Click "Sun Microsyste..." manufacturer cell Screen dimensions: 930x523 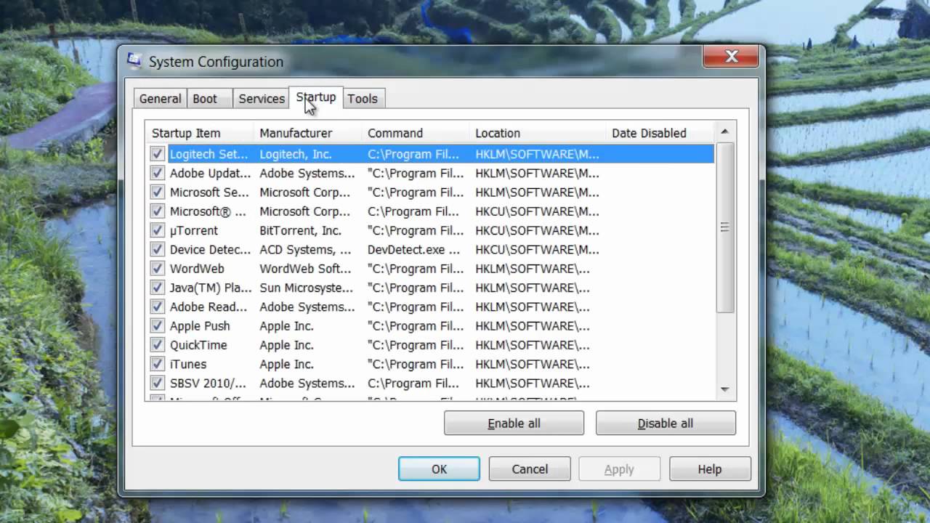pos(307,288)
